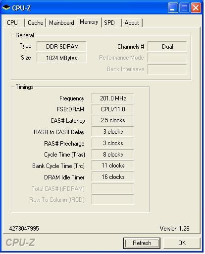The width and height of the screenshot is (205, 254).
Task: Click the Dual Channels field
Action: point(167,47)
